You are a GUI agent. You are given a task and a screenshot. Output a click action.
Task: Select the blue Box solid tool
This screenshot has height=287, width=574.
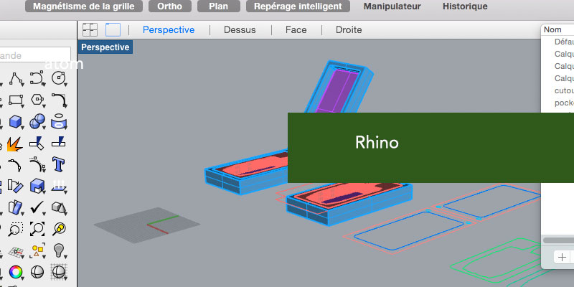[16, 121]
